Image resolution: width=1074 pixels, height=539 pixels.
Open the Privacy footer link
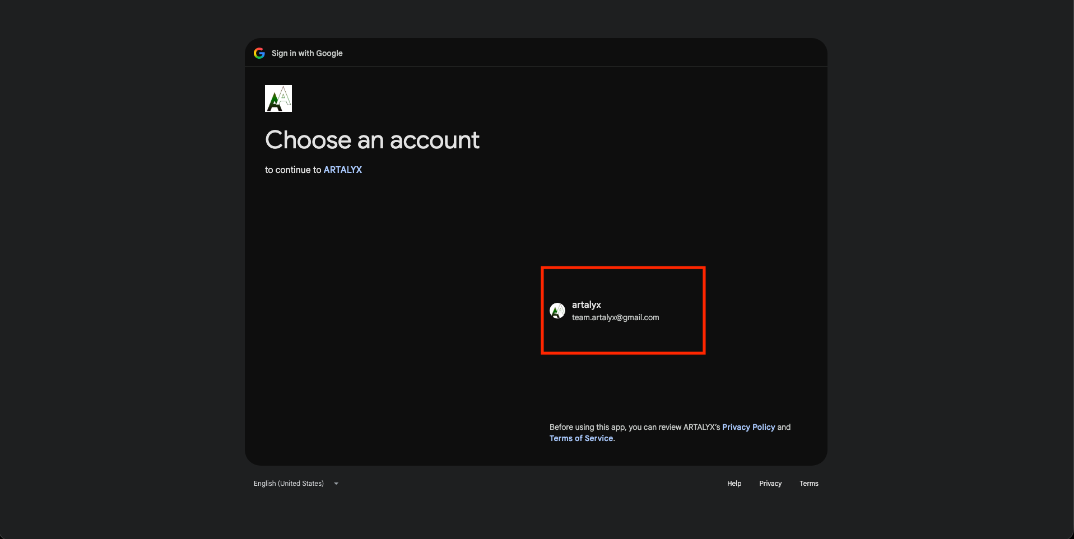coord(770,484)
